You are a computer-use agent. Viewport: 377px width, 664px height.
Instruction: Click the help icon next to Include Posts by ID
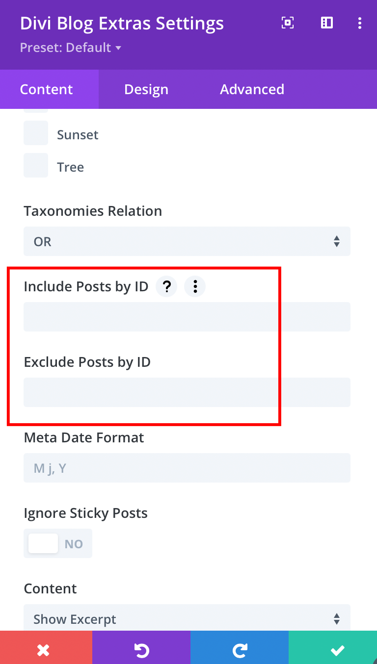[166, 286]
